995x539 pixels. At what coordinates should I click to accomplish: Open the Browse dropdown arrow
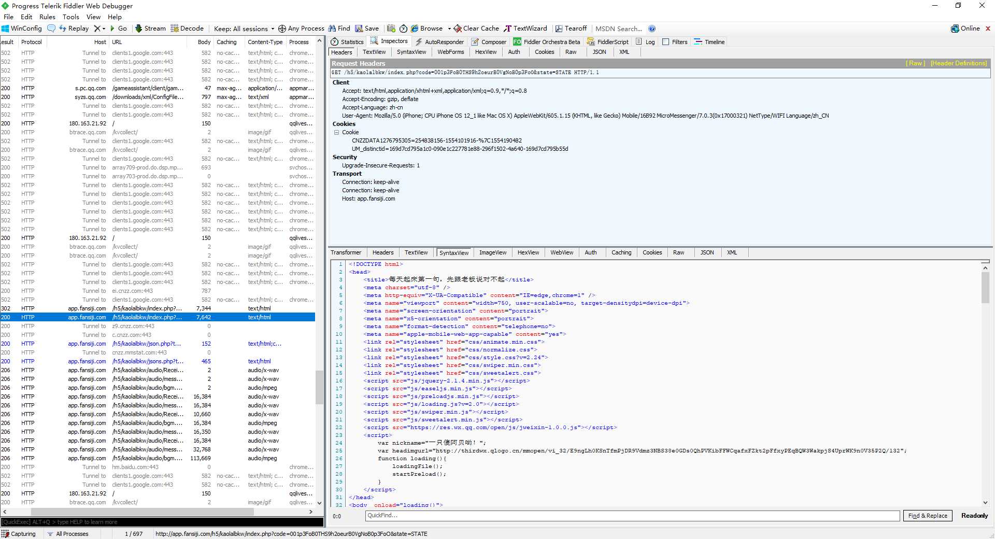[449, 29]
